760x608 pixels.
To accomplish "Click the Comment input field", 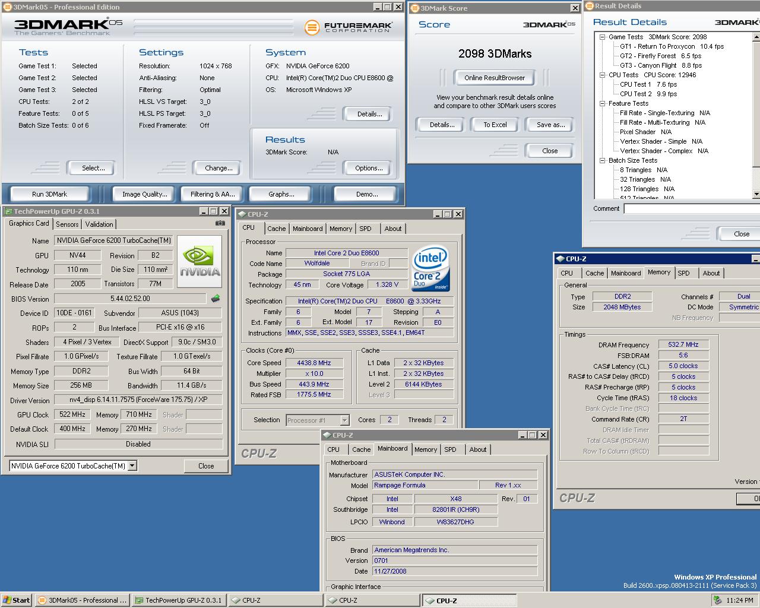I will (x=692, y=208).
